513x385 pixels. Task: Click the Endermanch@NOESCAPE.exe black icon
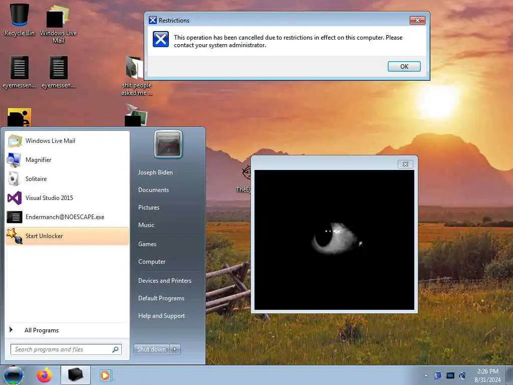pos(15,217)
